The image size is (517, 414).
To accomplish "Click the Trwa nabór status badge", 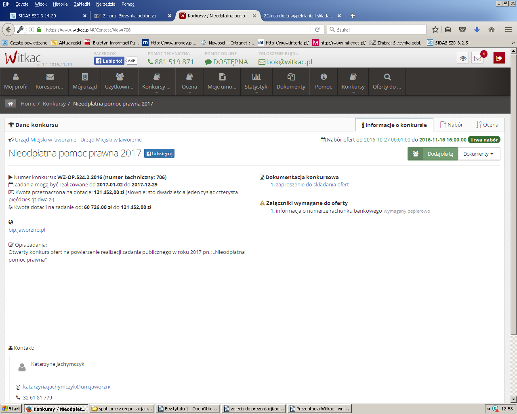I will tap(484, 139).
